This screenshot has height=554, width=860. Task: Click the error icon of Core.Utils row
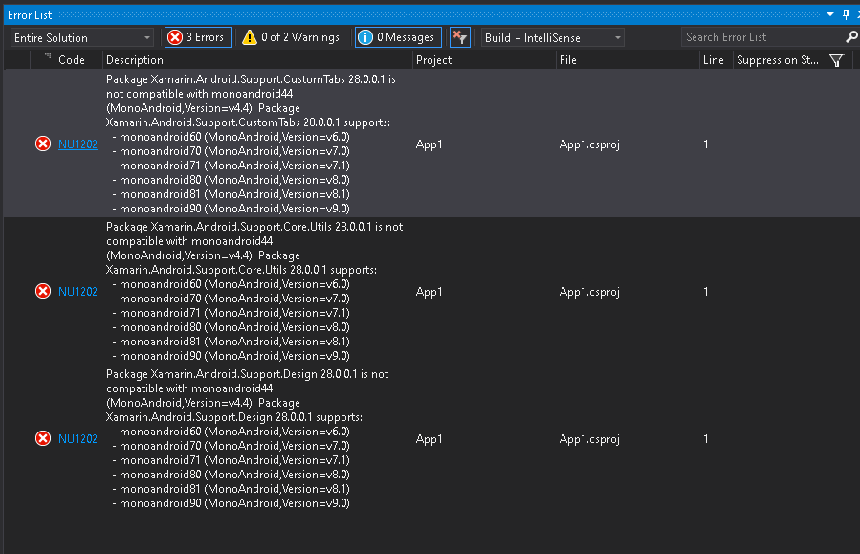pyautogui.click(x=43, y=291)
